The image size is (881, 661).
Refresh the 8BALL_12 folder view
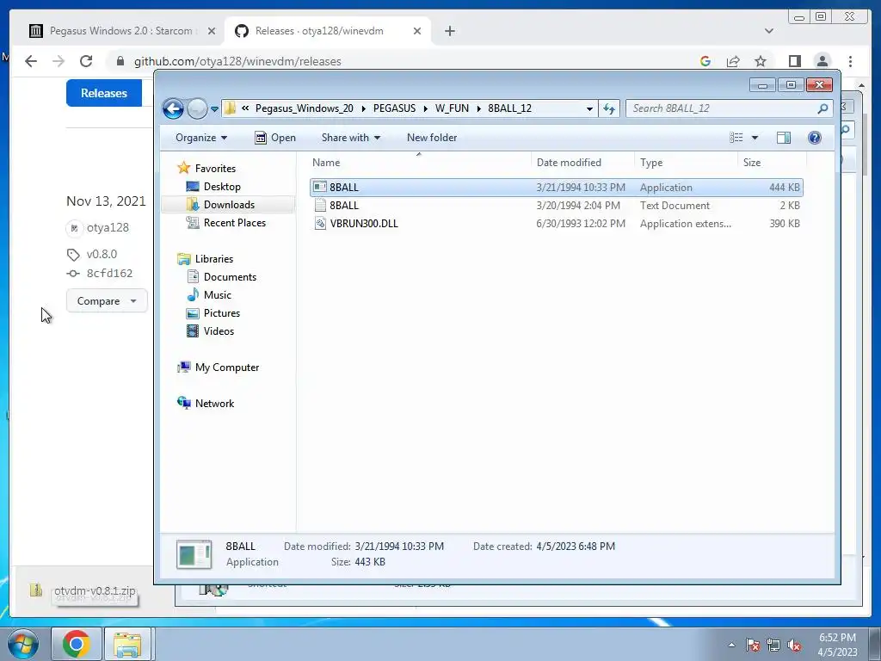(609, 108)
